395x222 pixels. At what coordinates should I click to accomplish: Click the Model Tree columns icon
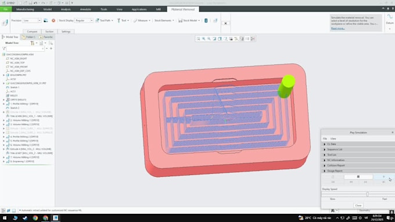tap(41, 43)
